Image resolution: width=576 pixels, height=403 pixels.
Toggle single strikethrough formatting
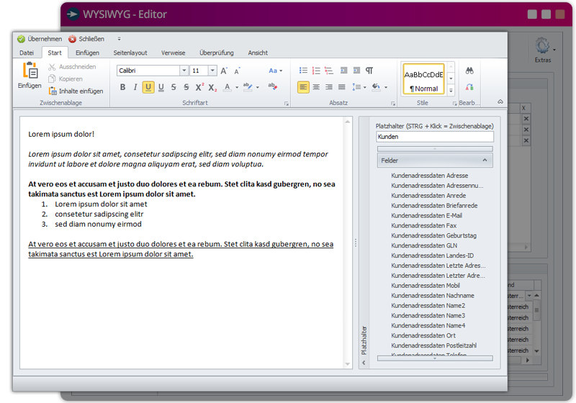(174, 87)
